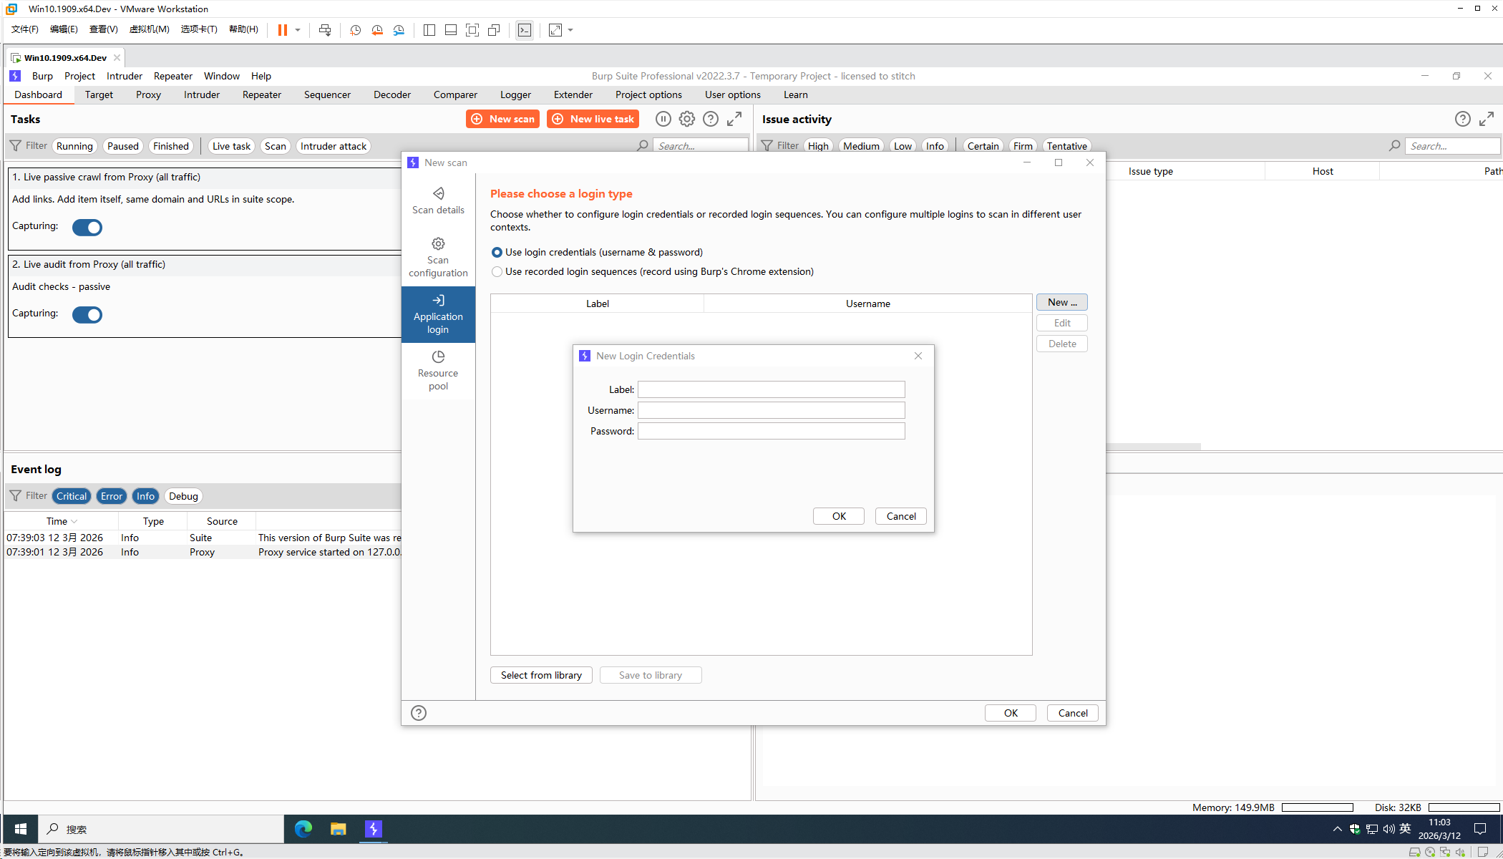Screen dimensions: 1503x859
Task: Expand the Tasks panel to full size
Action: 734,119
